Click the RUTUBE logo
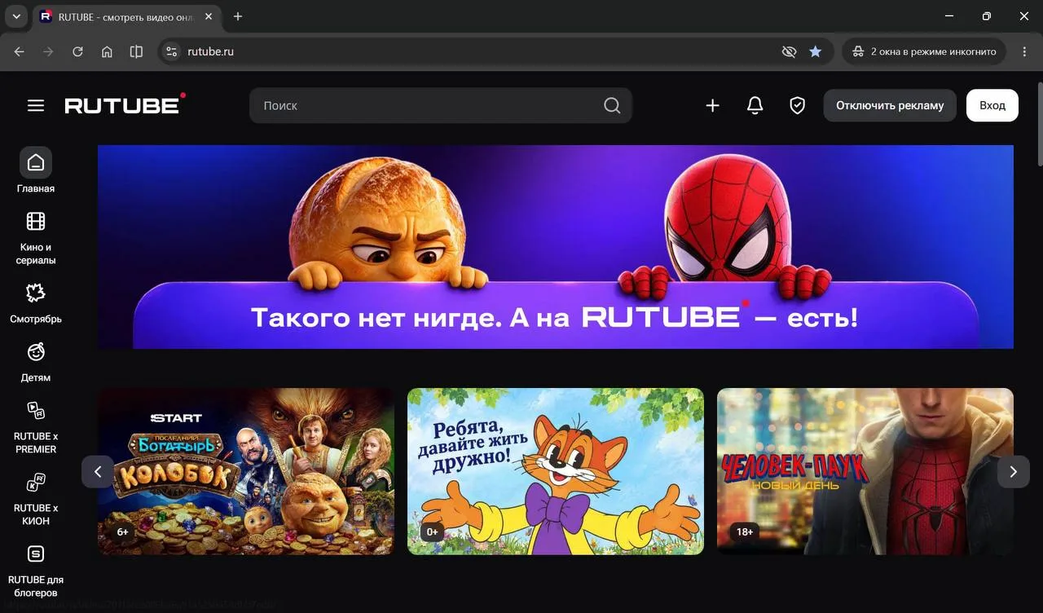Viewport: 1043px width, 613px height. pos(125,104)
